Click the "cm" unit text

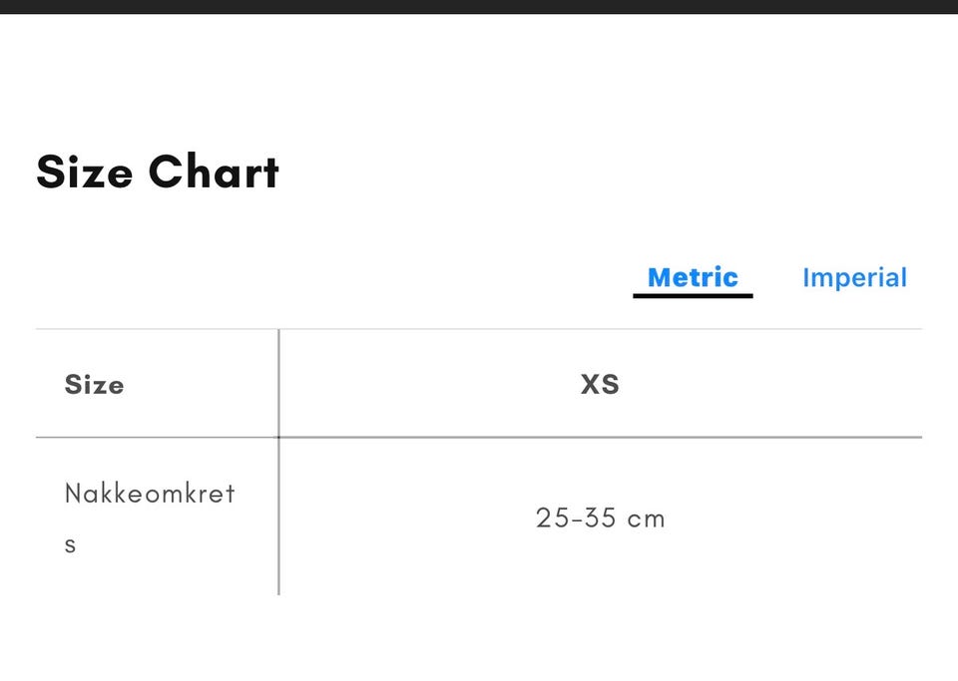click(646, 518)
